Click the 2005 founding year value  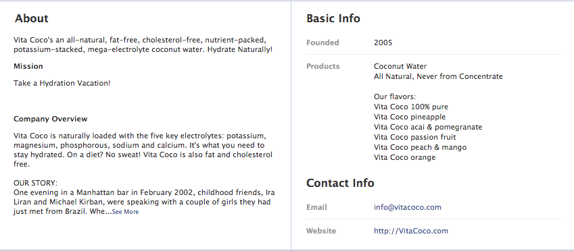pos(383,43)
